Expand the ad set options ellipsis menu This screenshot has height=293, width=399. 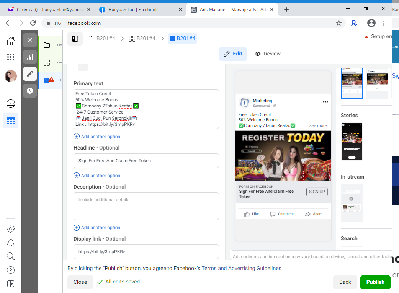pos(60,62)
